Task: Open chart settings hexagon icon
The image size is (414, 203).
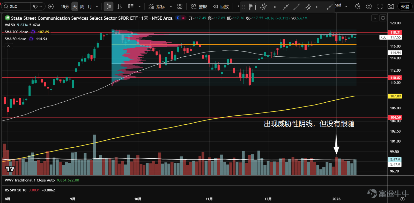Action: pyautogui.click(x=369, y=6)
